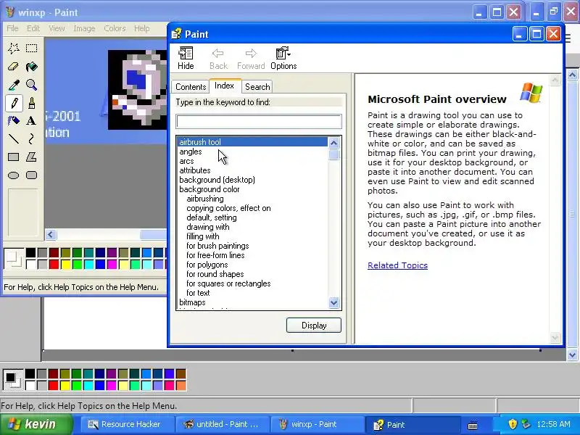This screenshot has width=580, height=435.
Task: Click index list scroll up arrow
Action: [333, 143]
